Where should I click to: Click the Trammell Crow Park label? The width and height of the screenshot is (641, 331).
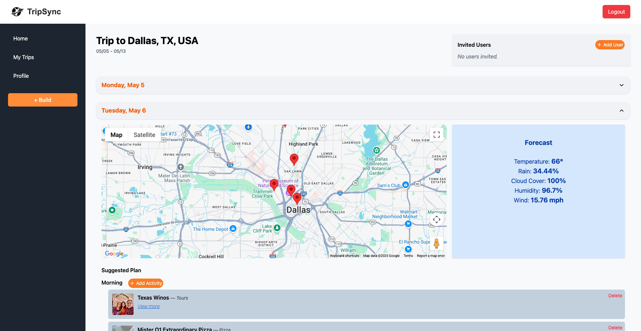click(x=262, y=194)
